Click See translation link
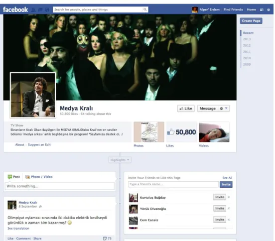Image resolution: width=275 pixels, height=241 pixels. pyautogui.click(x=18, y=228)
